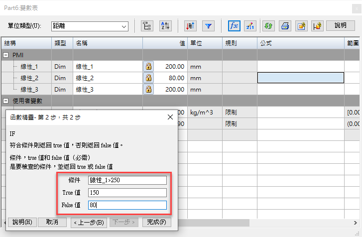Click the fx function wizard icon
Viewport: 362px width, 237px height.
coord(234,26)
